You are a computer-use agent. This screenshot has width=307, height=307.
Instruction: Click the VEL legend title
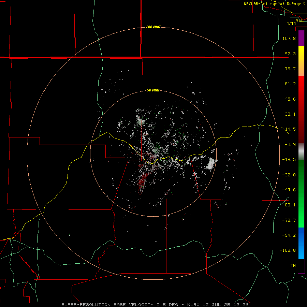click(x=299, y=20)
